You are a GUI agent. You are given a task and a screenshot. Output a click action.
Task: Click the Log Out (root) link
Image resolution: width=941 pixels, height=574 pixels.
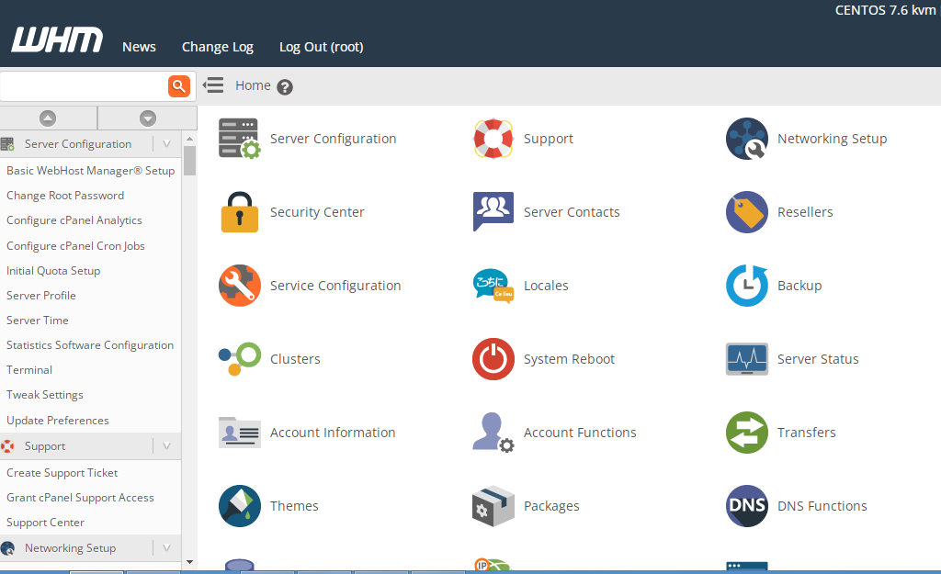pos(321,47)
